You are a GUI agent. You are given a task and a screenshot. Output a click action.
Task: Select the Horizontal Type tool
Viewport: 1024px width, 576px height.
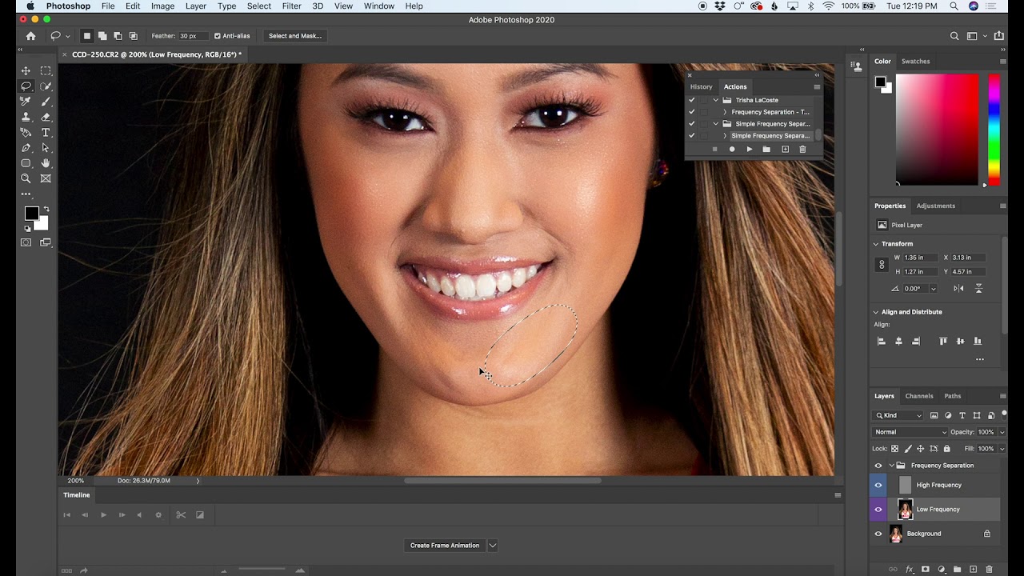pos(46,132)
